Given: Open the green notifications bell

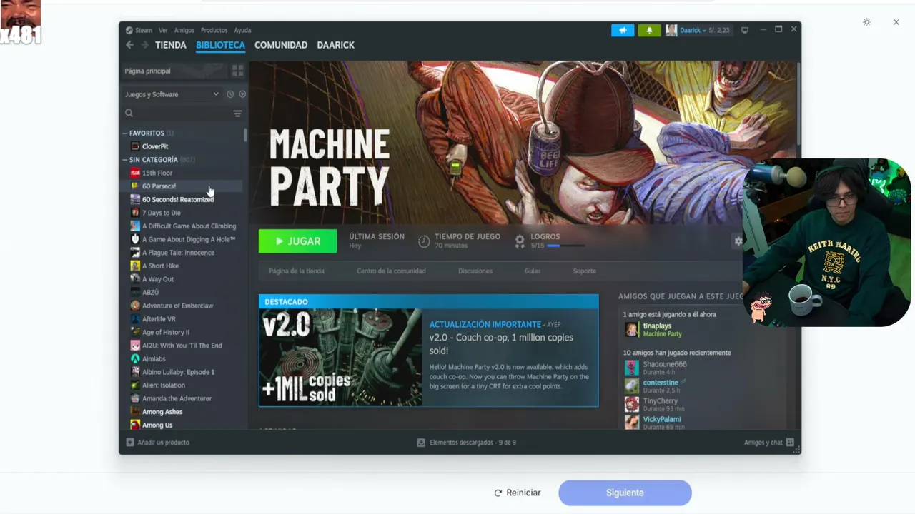Looking at the screenshot, I should 649,30.
